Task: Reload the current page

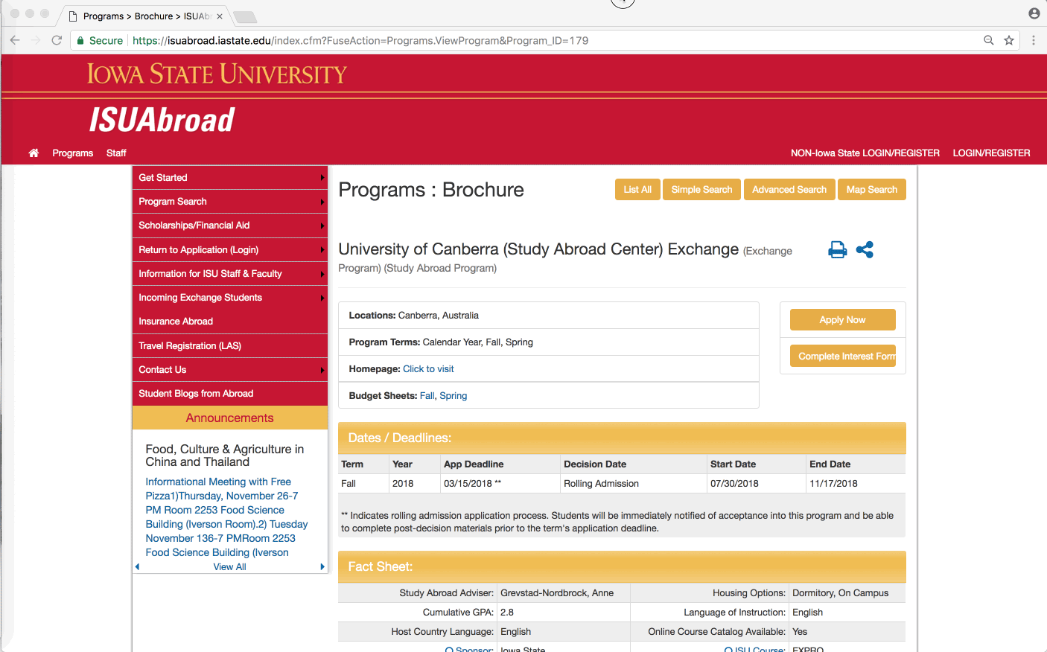Action: tap(57, 40)
